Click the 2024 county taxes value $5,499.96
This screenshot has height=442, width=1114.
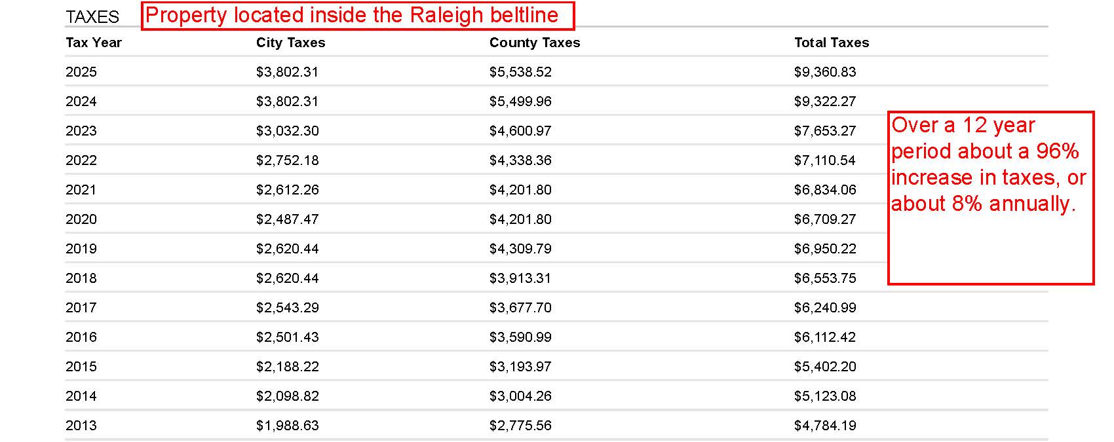tap(520, 101)
